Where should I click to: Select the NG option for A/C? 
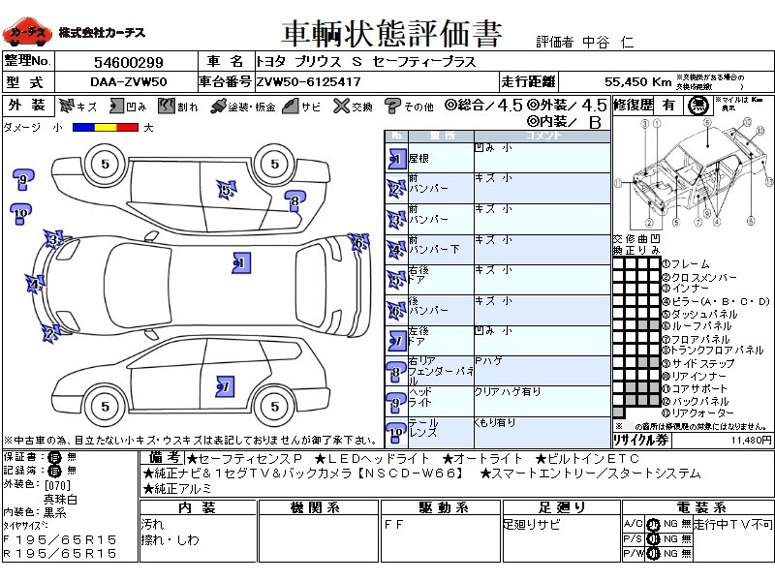(x=670, y=524)
